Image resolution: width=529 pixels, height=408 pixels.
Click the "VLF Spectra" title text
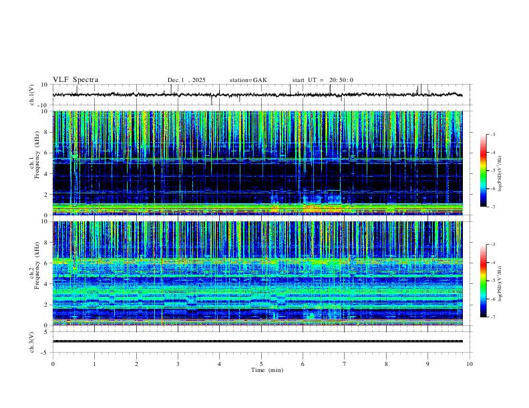(75, 80)
